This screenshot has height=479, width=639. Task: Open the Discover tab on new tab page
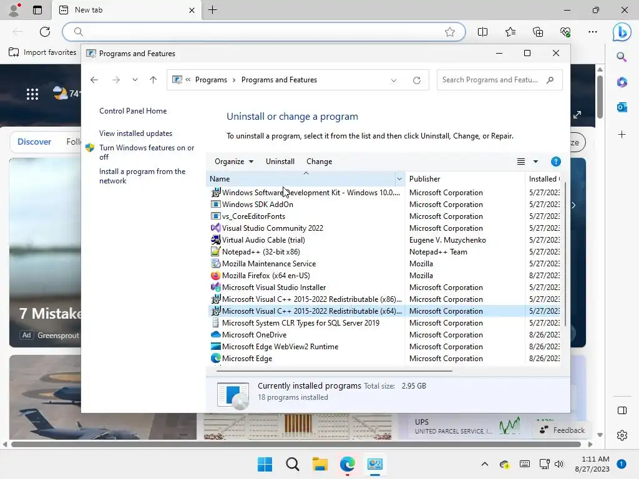pos(34,142)
